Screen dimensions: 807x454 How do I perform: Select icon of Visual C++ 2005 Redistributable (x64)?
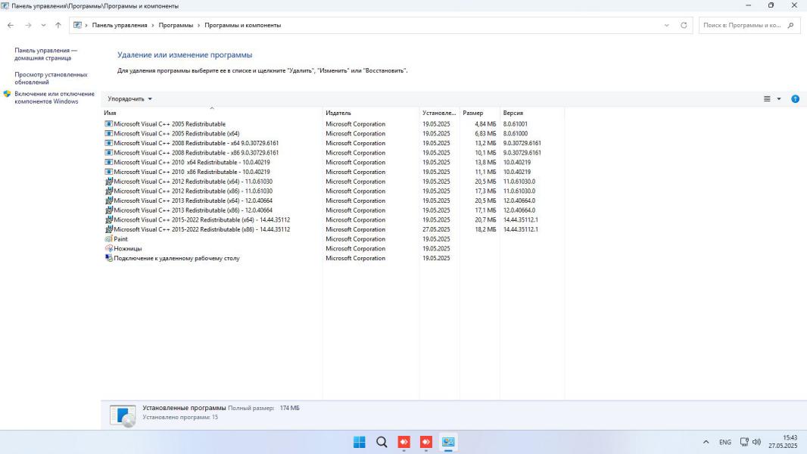(x=108, y=134)
